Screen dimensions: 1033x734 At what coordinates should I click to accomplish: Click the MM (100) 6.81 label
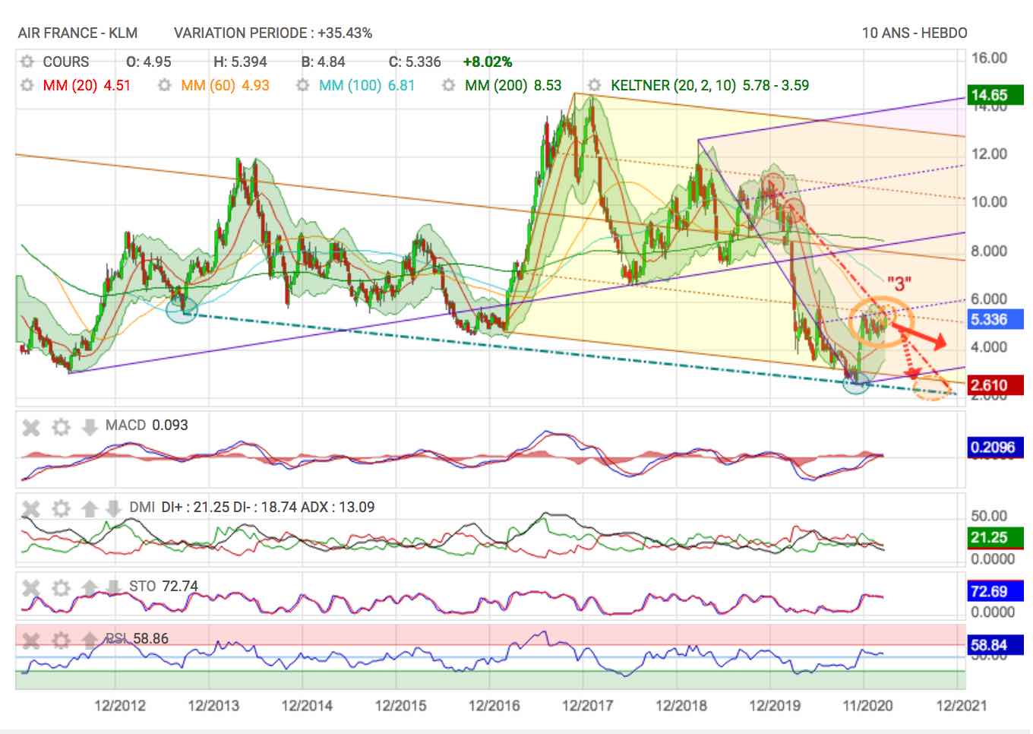367,85
